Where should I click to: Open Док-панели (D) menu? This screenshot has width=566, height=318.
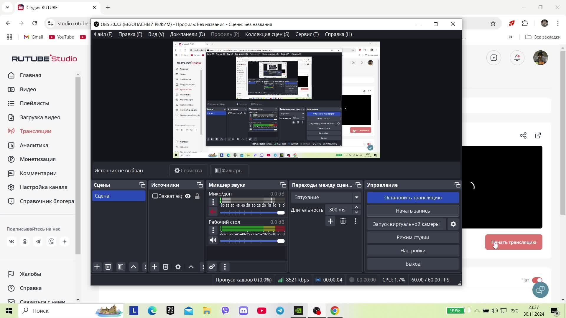tap(187, 34)
